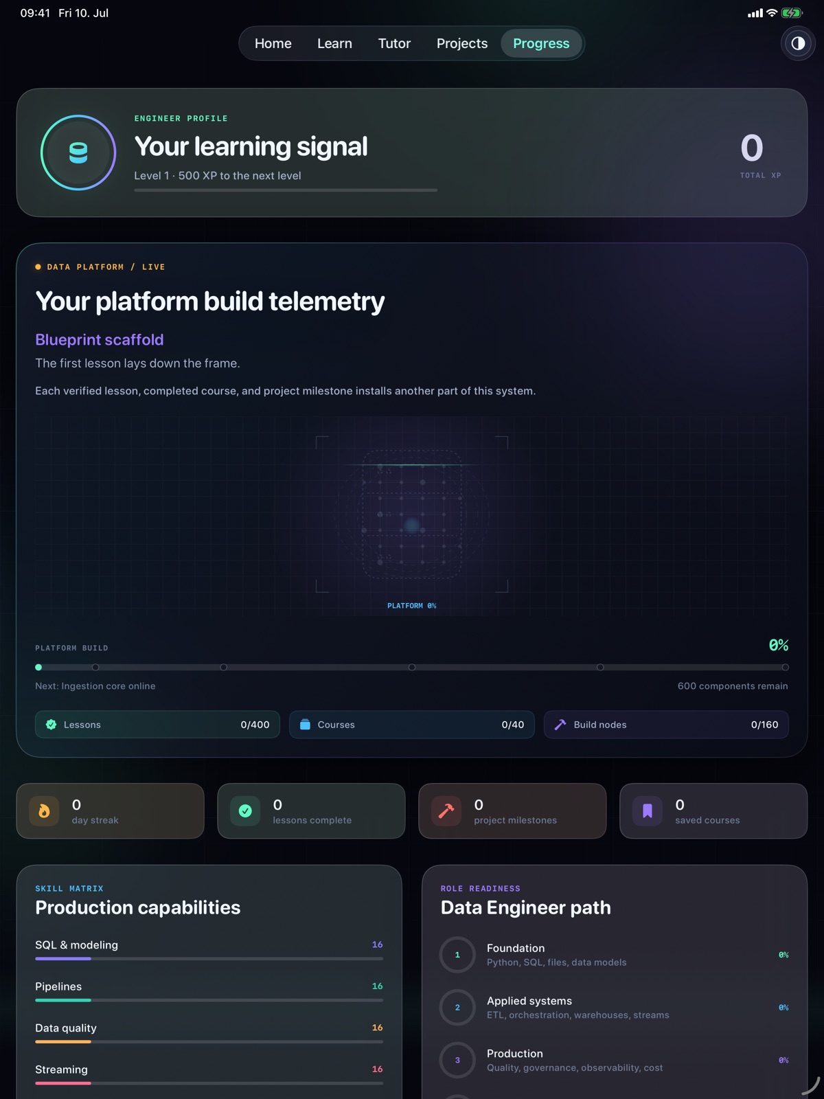Click the flame day streak icon
This screenshot has width=824, height=1099.
44,811
